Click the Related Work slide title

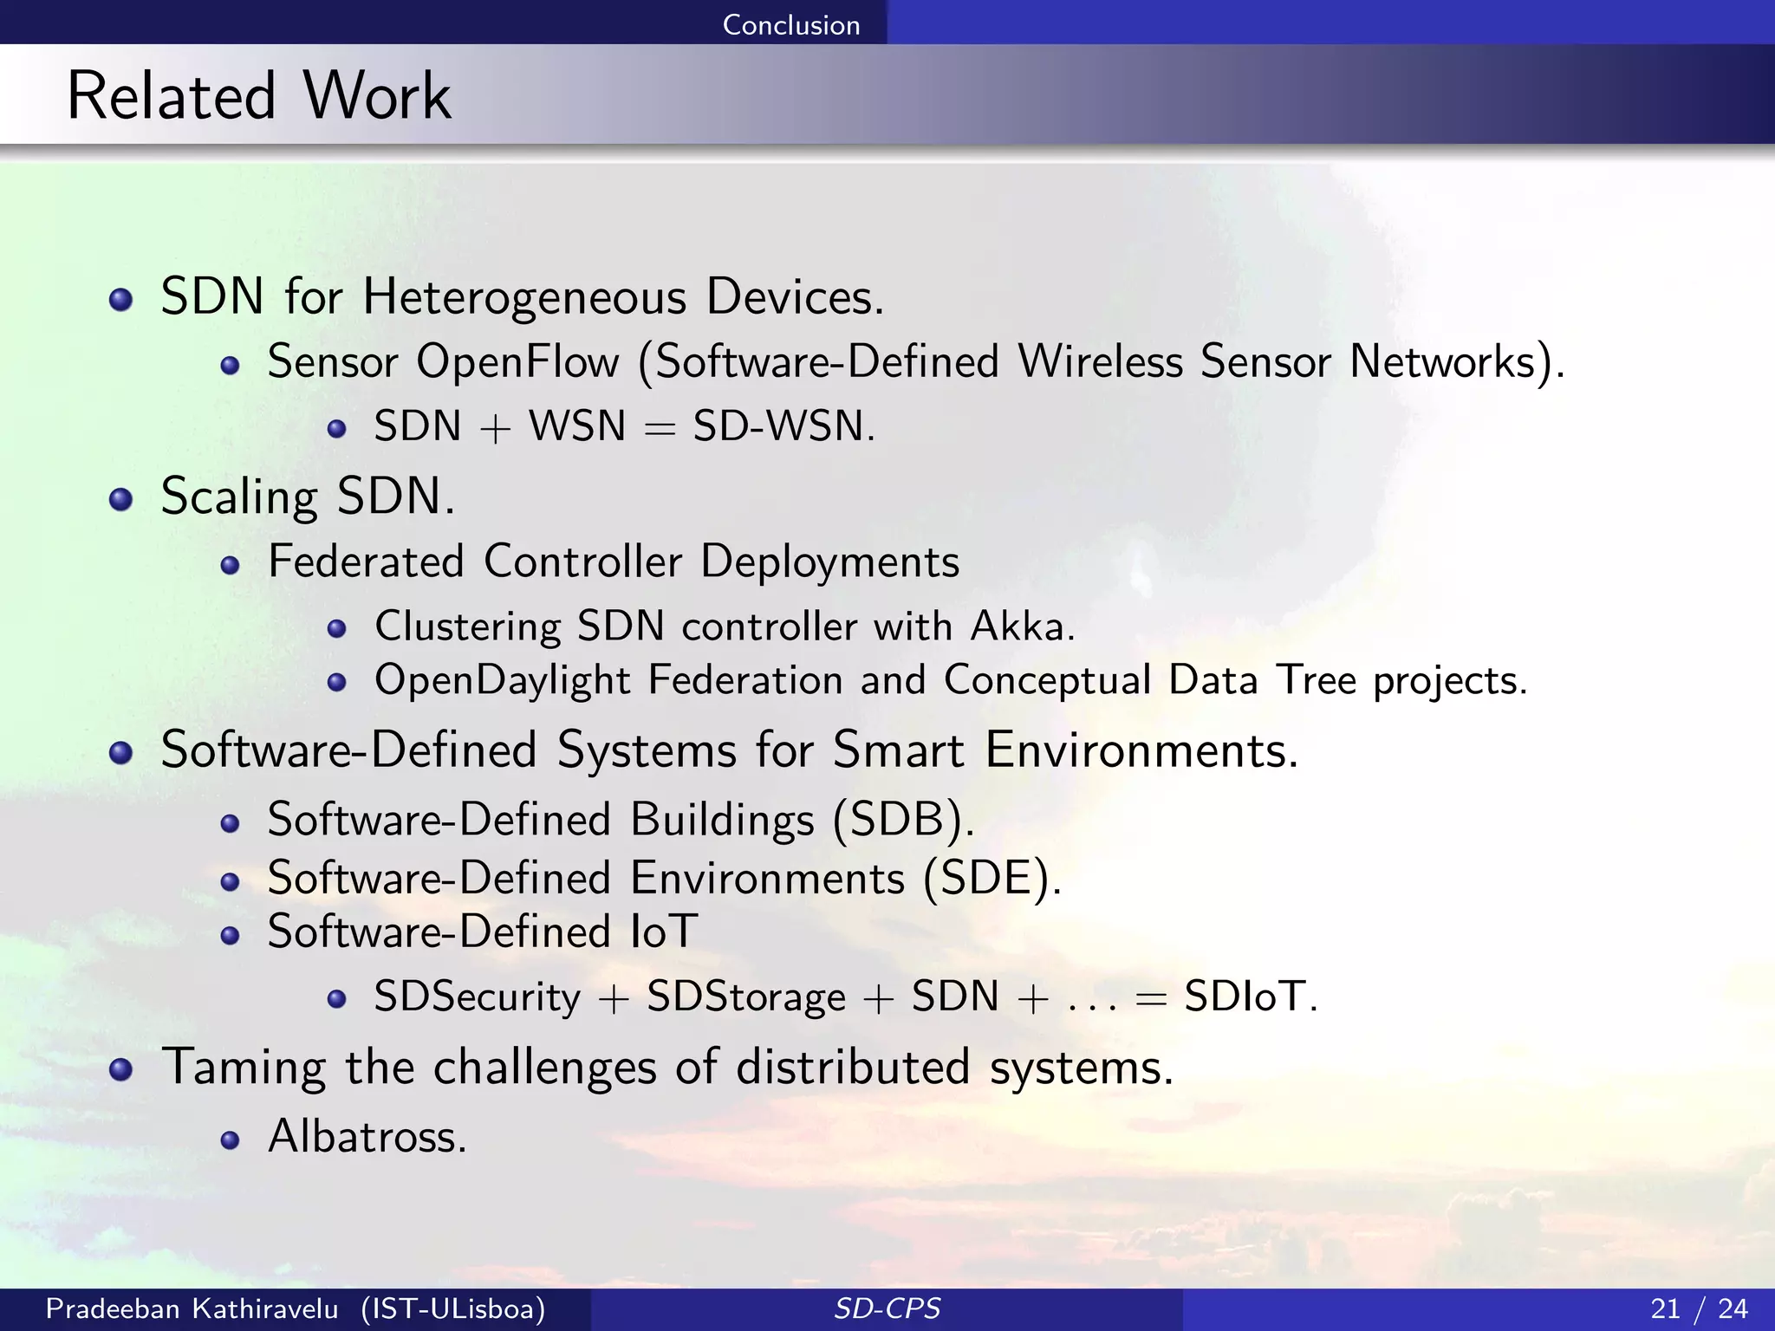pyautogui.click(x=259, y=95)
